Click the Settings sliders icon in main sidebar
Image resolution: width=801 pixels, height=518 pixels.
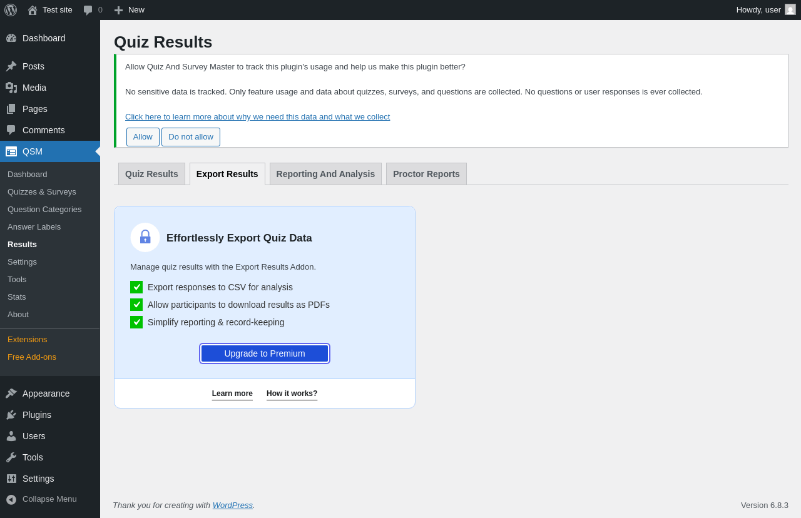[x=11, y=479]
